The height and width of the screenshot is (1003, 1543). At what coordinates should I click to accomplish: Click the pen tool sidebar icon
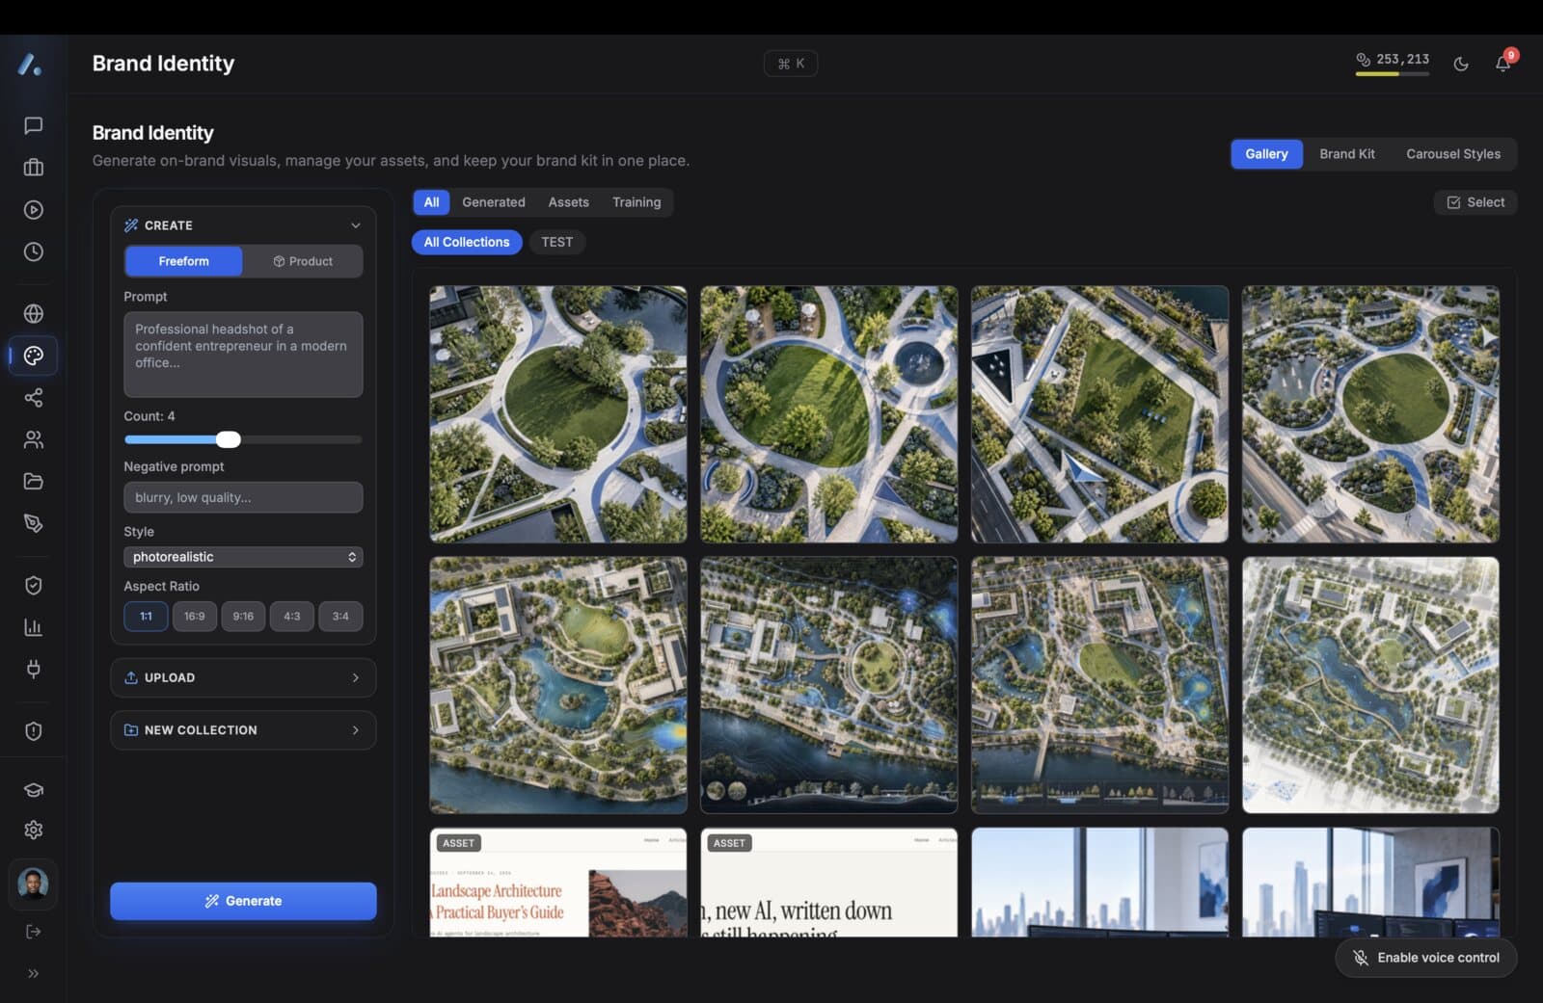(33, 523)
